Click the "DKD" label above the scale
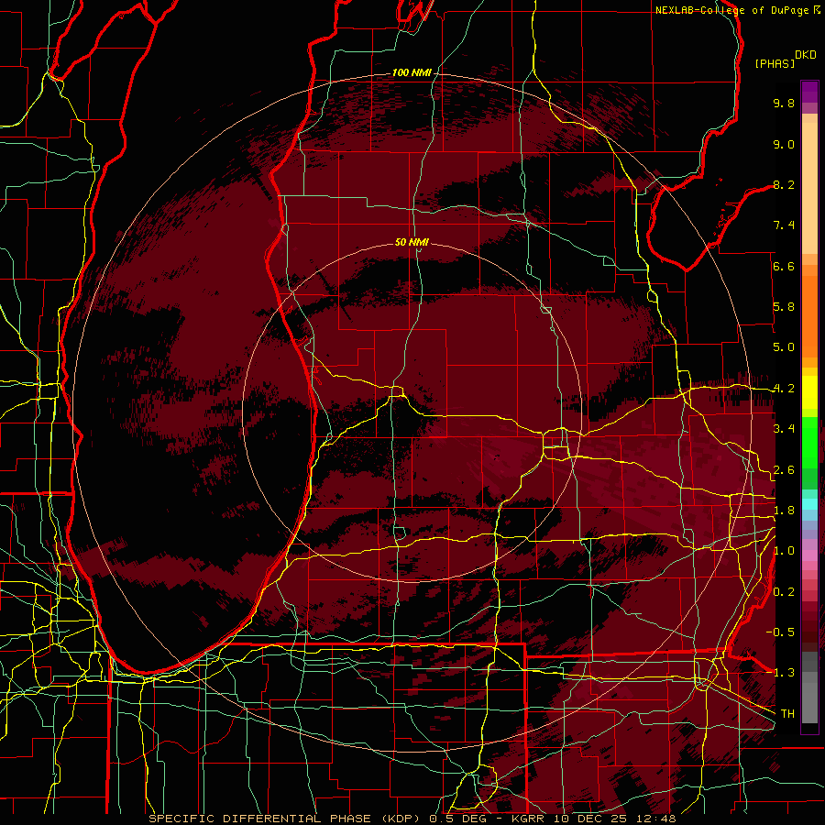This screenshot has width=825, height=825. (805, 55)
